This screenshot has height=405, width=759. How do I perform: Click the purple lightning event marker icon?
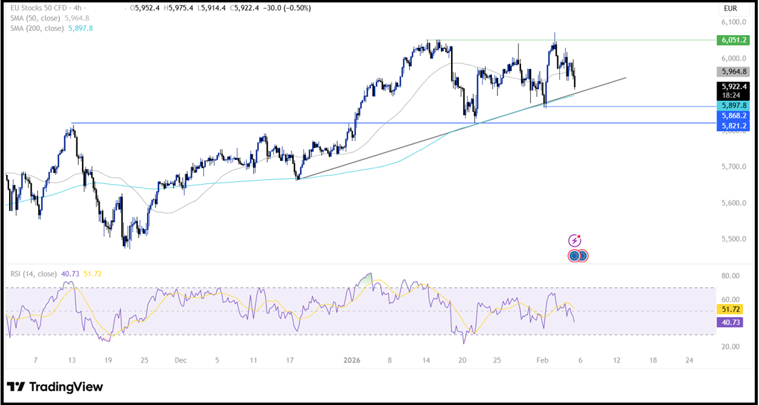pos(574,239)
